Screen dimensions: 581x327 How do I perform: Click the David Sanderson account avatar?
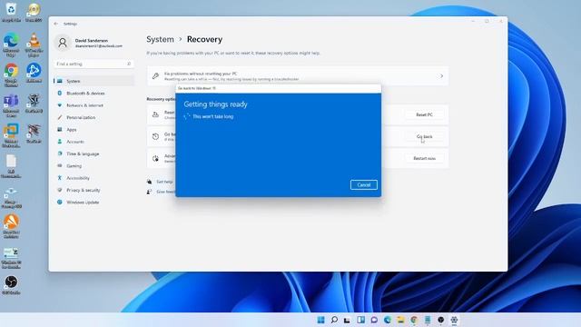(63, 43)
